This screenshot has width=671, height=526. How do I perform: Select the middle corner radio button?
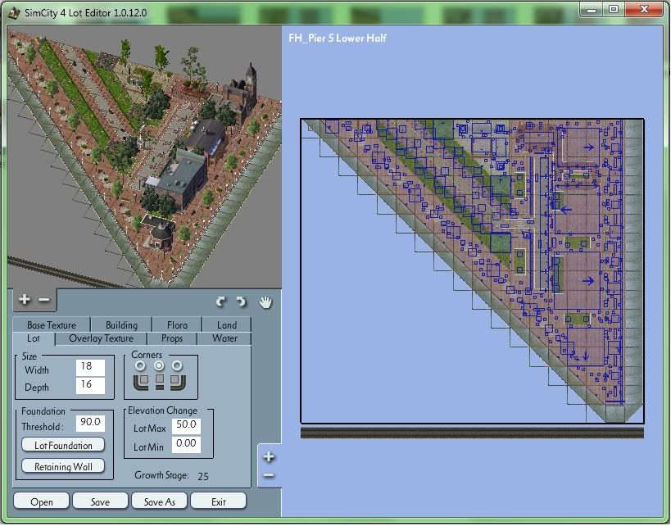[x=159, y=366]
